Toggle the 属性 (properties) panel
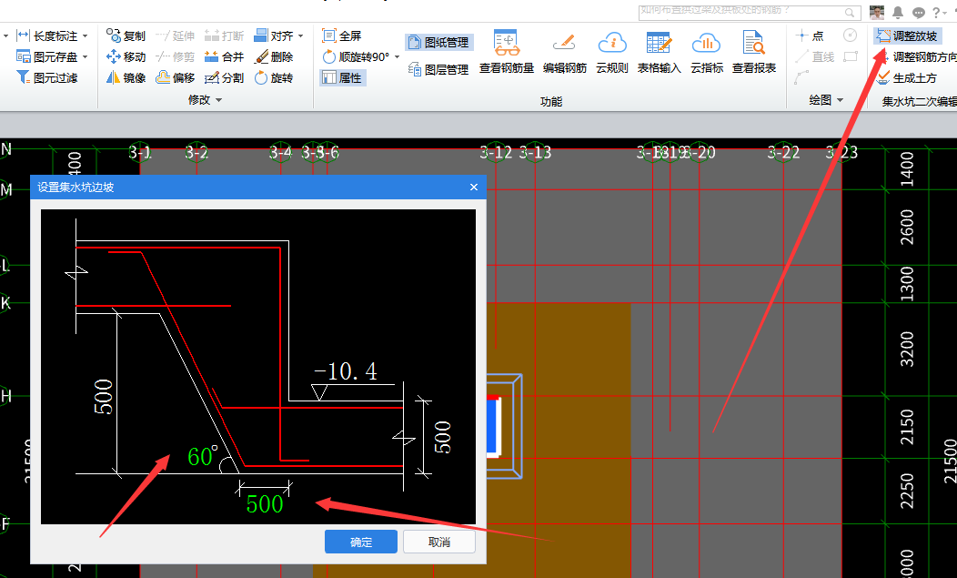957x578 pixels. click(342, 78)
